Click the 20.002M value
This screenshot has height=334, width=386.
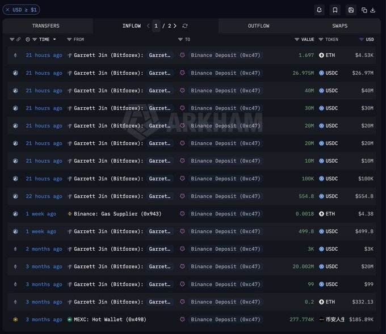click(x=303, y=267)
